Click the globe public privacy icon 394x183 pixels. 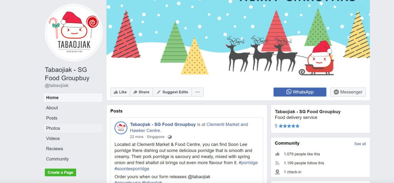click(170, 137)
